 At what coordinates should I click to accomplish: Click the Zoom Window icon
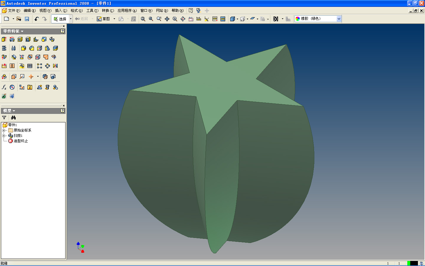(151, 19)
